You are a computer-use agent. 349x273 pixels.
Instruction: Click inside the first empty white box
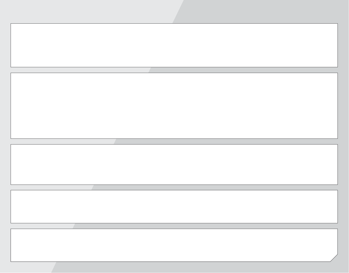[x=174, y=45]
